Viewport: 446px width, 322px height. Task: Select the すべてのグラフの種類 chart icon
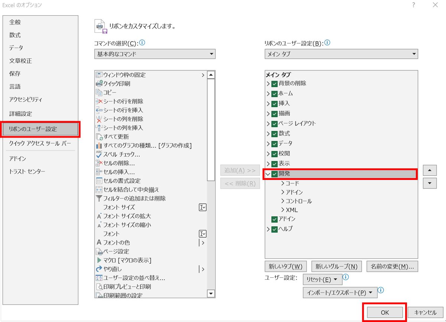click(x=99, y=145)
